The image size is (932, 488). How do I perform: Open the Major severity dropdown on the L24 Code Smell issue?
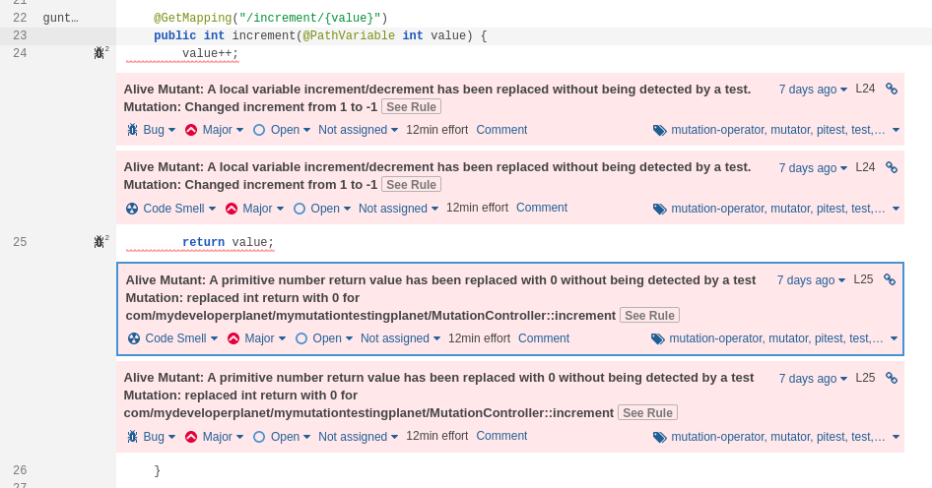pyautogui.click(x=254, y=209)
